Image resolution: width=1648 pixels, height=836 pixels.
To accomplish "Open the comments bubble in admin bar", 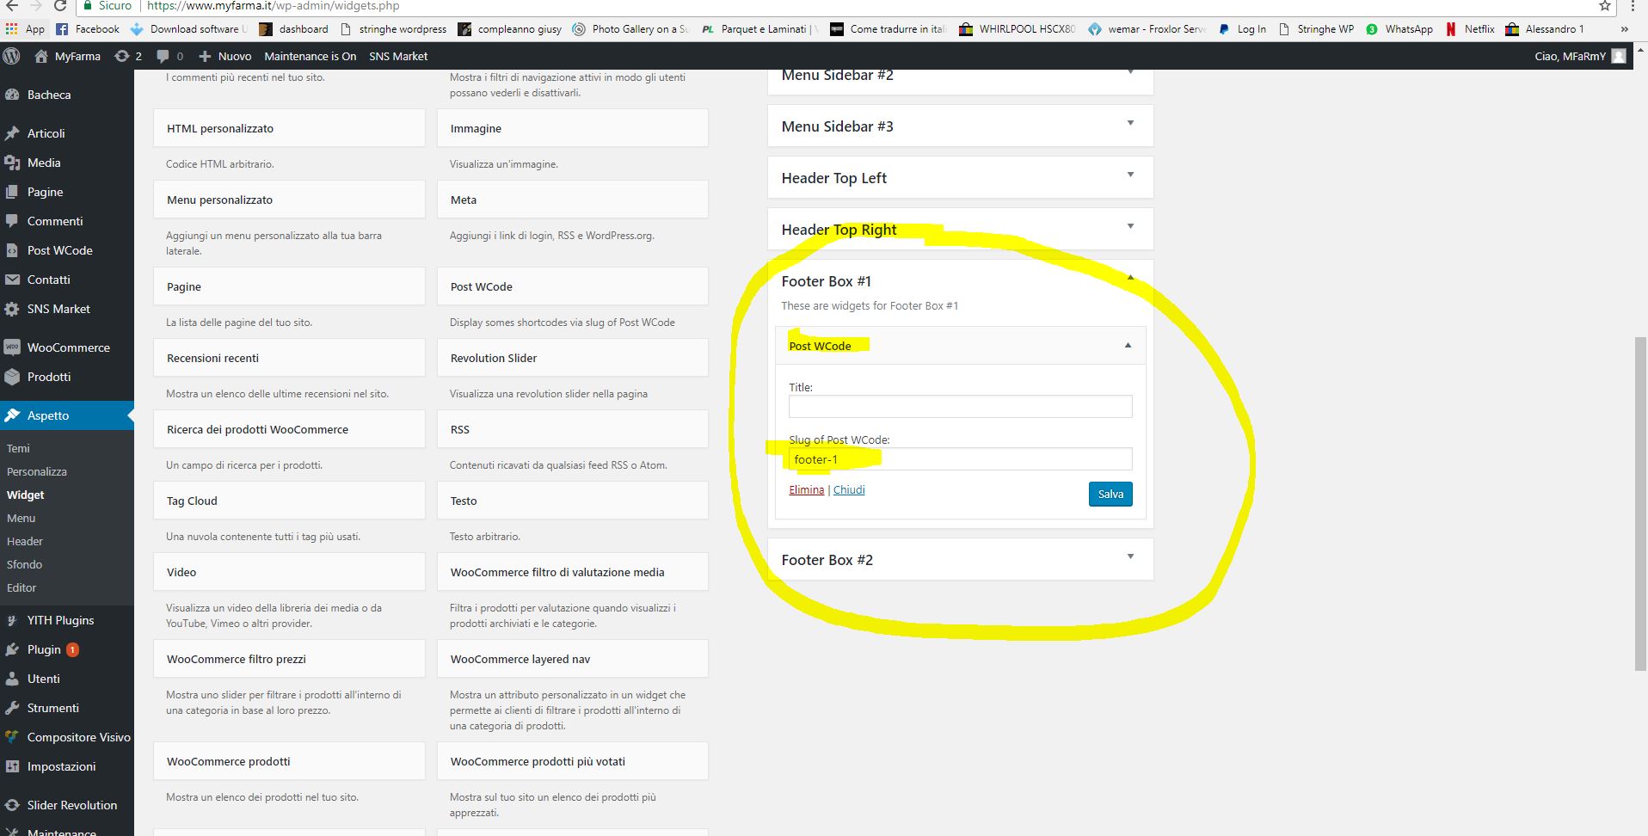I will tap(169, 56).
